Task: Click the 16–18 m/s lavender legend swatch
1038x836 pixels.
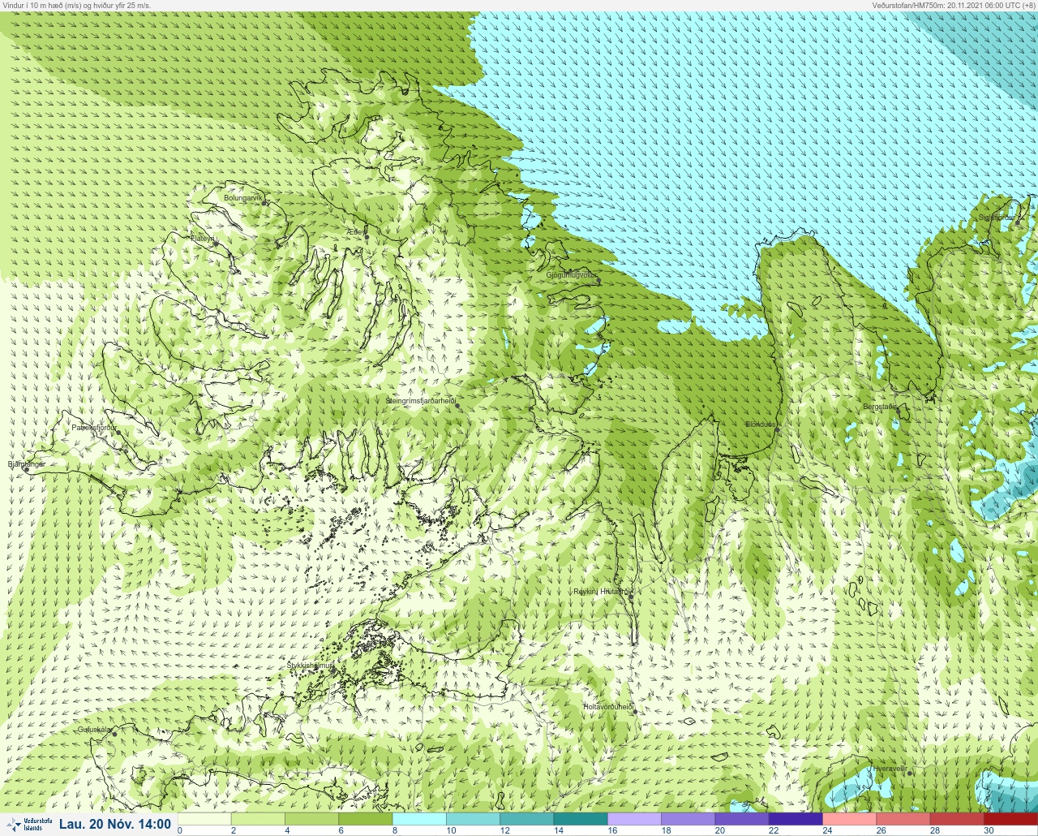Action: [x=634, y=819]
